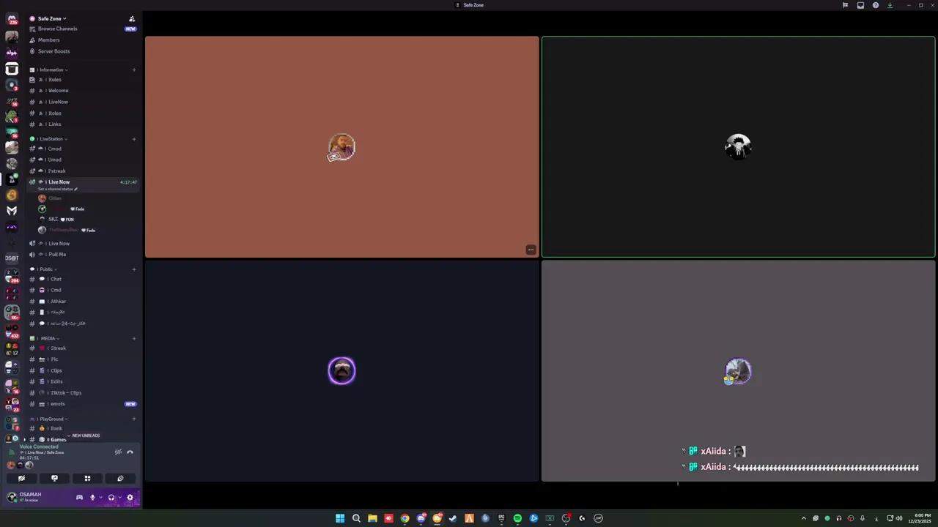938x527 pixels.
Task: Add a channel to the PlayGround category
Action: click(133, 419)
